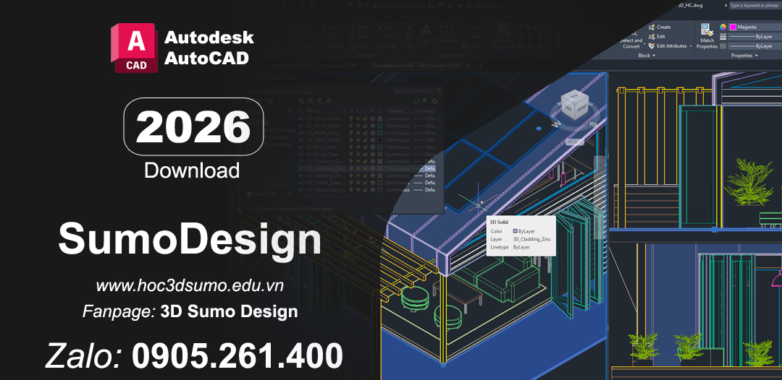
Task: Click the magenta color swatch
Action: coord(733,27)
